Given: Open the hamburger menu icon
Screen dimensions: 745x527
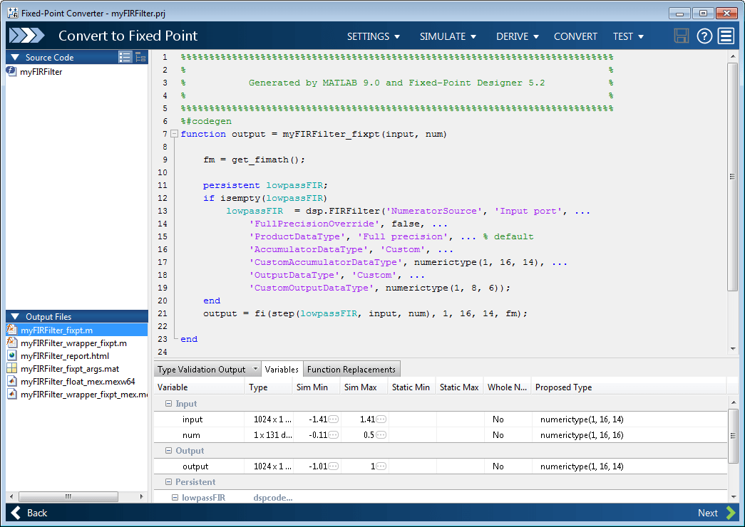Looking at the screenshot, I should 726,36.
